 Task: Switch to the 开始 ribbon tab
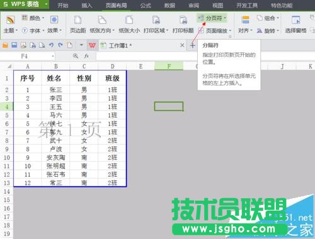coord(63,5)
